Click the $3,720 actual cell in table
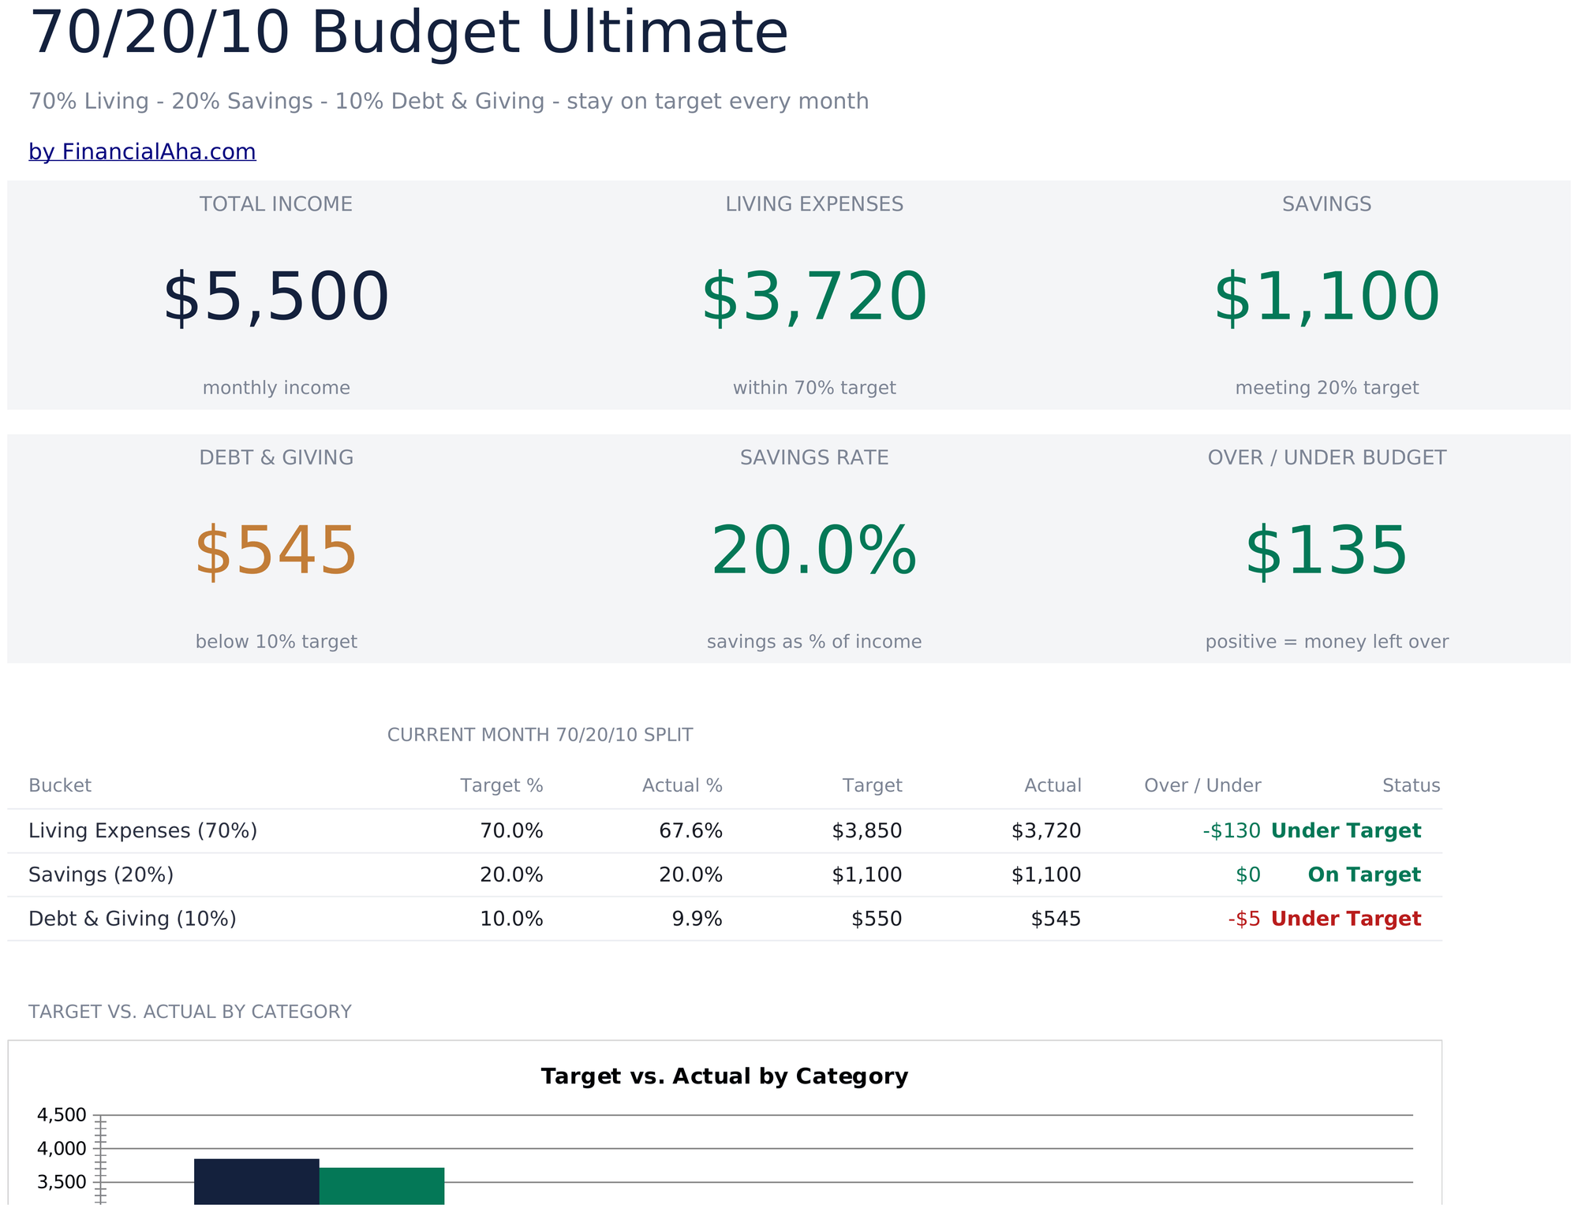 pyautogui.click(x=1046, y=831)
